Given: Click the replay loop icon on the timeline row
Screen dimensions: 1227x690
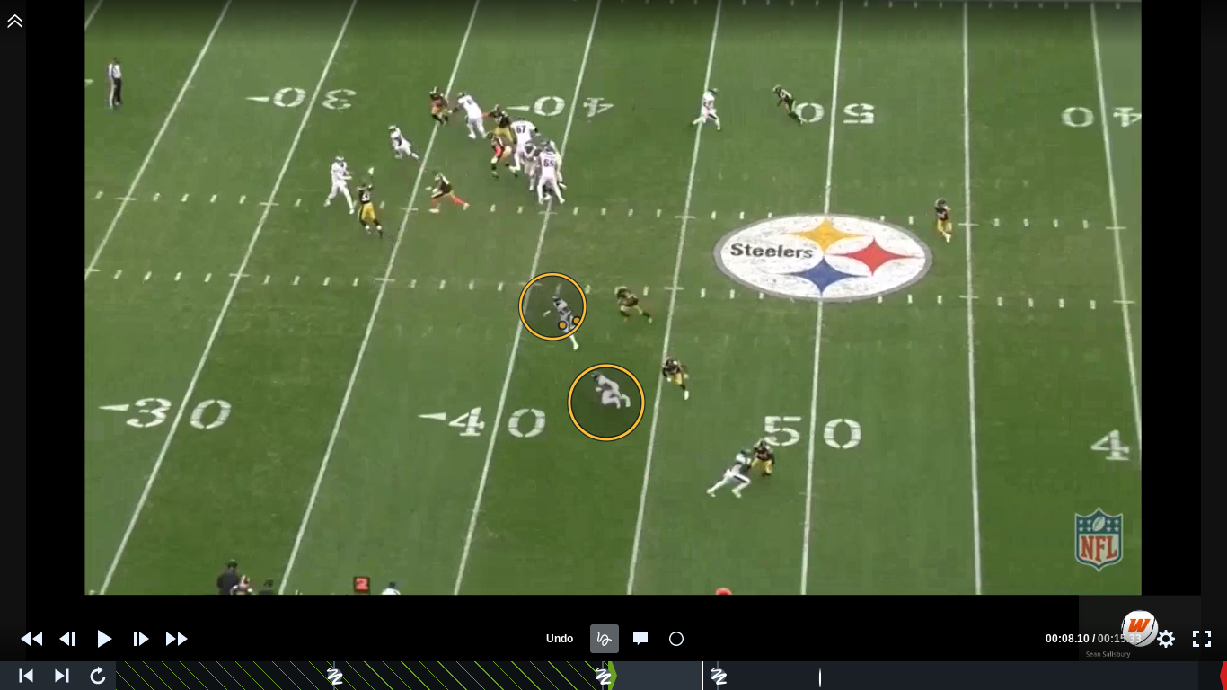Looking at the screenshot, I should (97, 675).
